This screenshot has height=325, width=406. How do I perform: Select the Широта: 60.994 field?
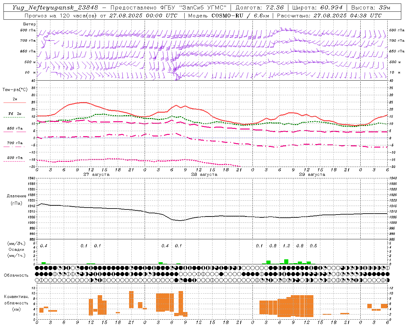coord(317,8)
